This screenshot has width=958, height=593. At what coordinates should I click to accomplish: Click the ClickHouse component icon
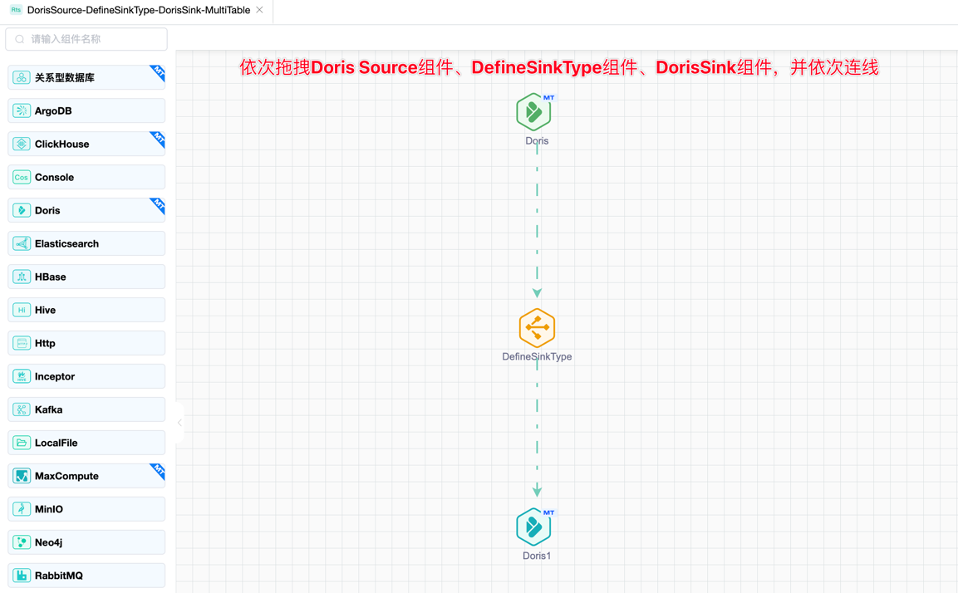[x=22, y=145]
